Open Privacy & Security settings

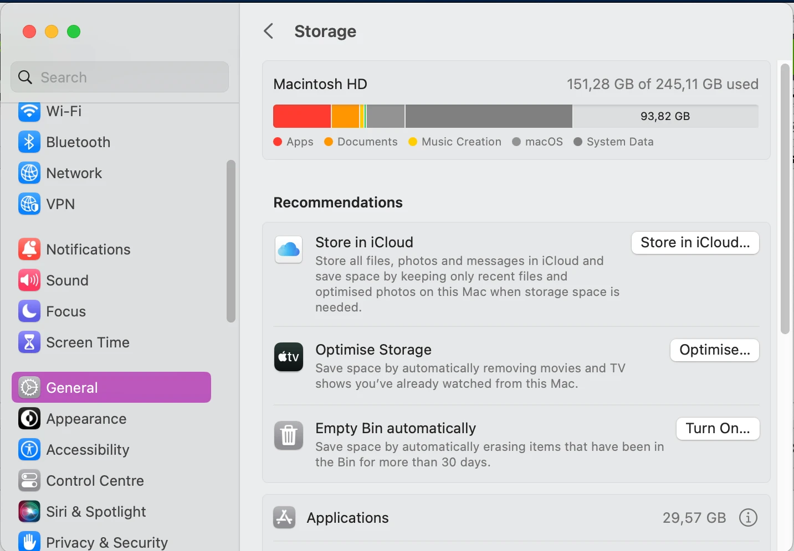click(x=106, y=542)
